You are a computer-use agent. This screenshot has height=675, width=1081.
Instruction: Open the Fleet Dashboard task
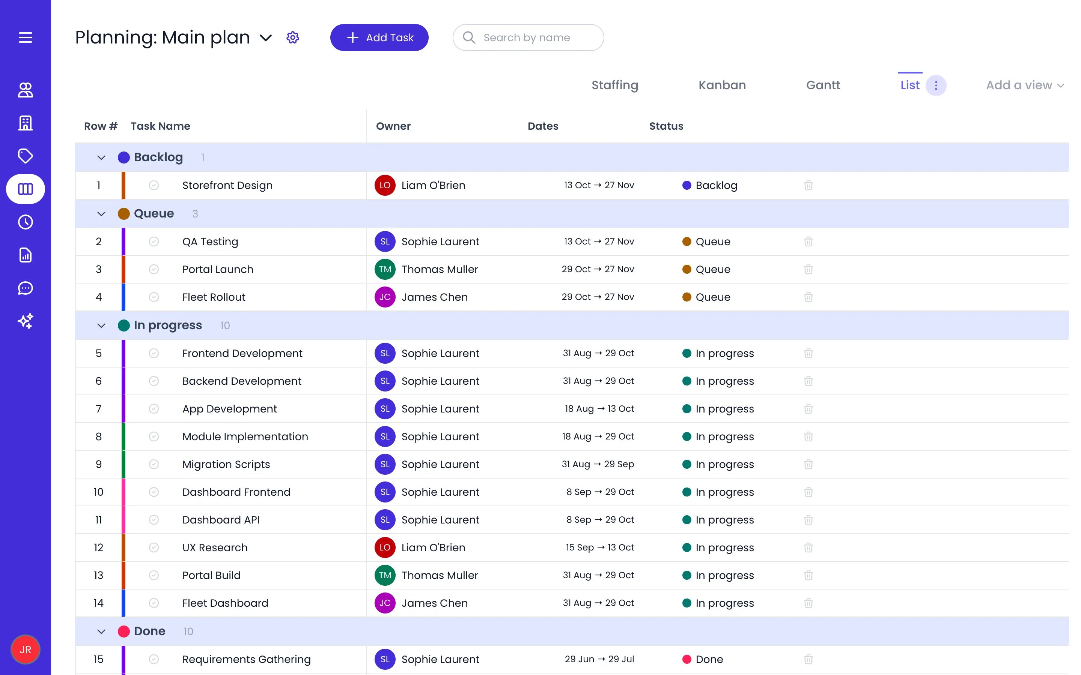pos(225,603)
